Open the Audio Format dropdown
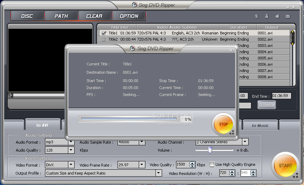The height and width of the screenshot is (185, 304). coord(71,142)
